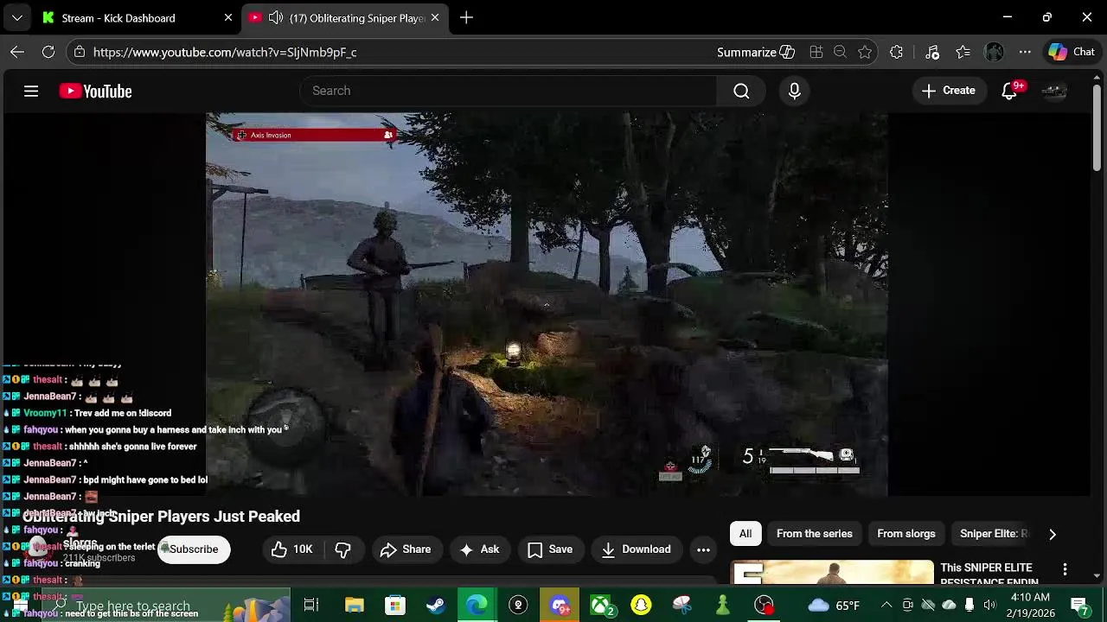Click the video player to pause
This screenshot has width=1107, height=622.
[547, 304]
